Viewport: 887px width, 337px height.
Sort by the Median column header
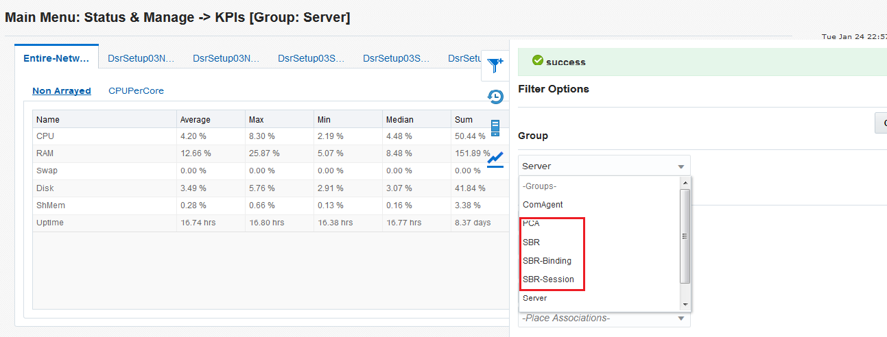pos(416,119)
